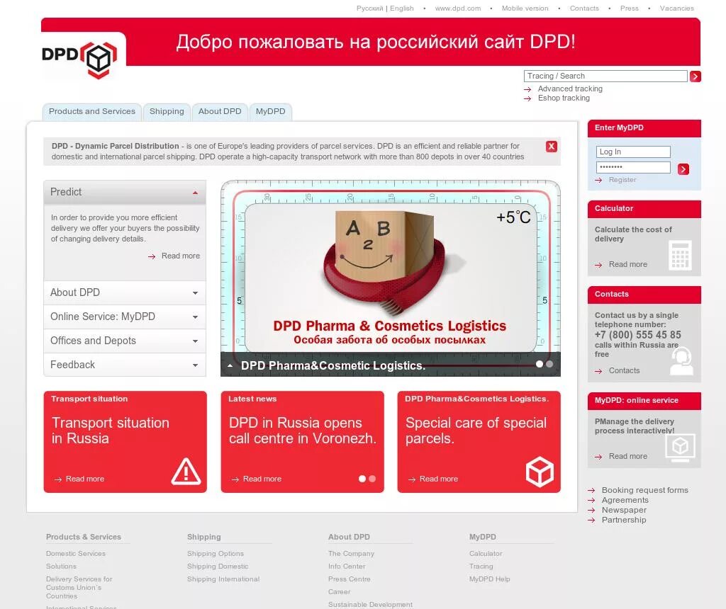Screen dimensions: 726x609
Task: Expand the Online Service: MyDPD accordion
Action: click(x=125, y=317)
